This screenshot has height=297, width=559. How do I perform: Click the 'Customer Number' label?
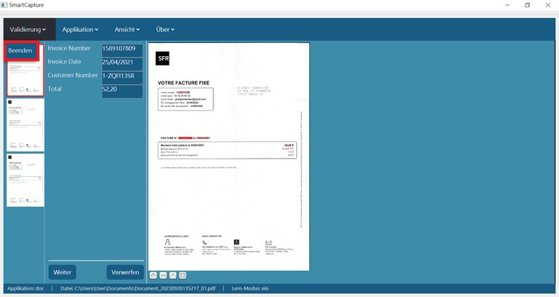pyautogui.click(x=72, y=75)
